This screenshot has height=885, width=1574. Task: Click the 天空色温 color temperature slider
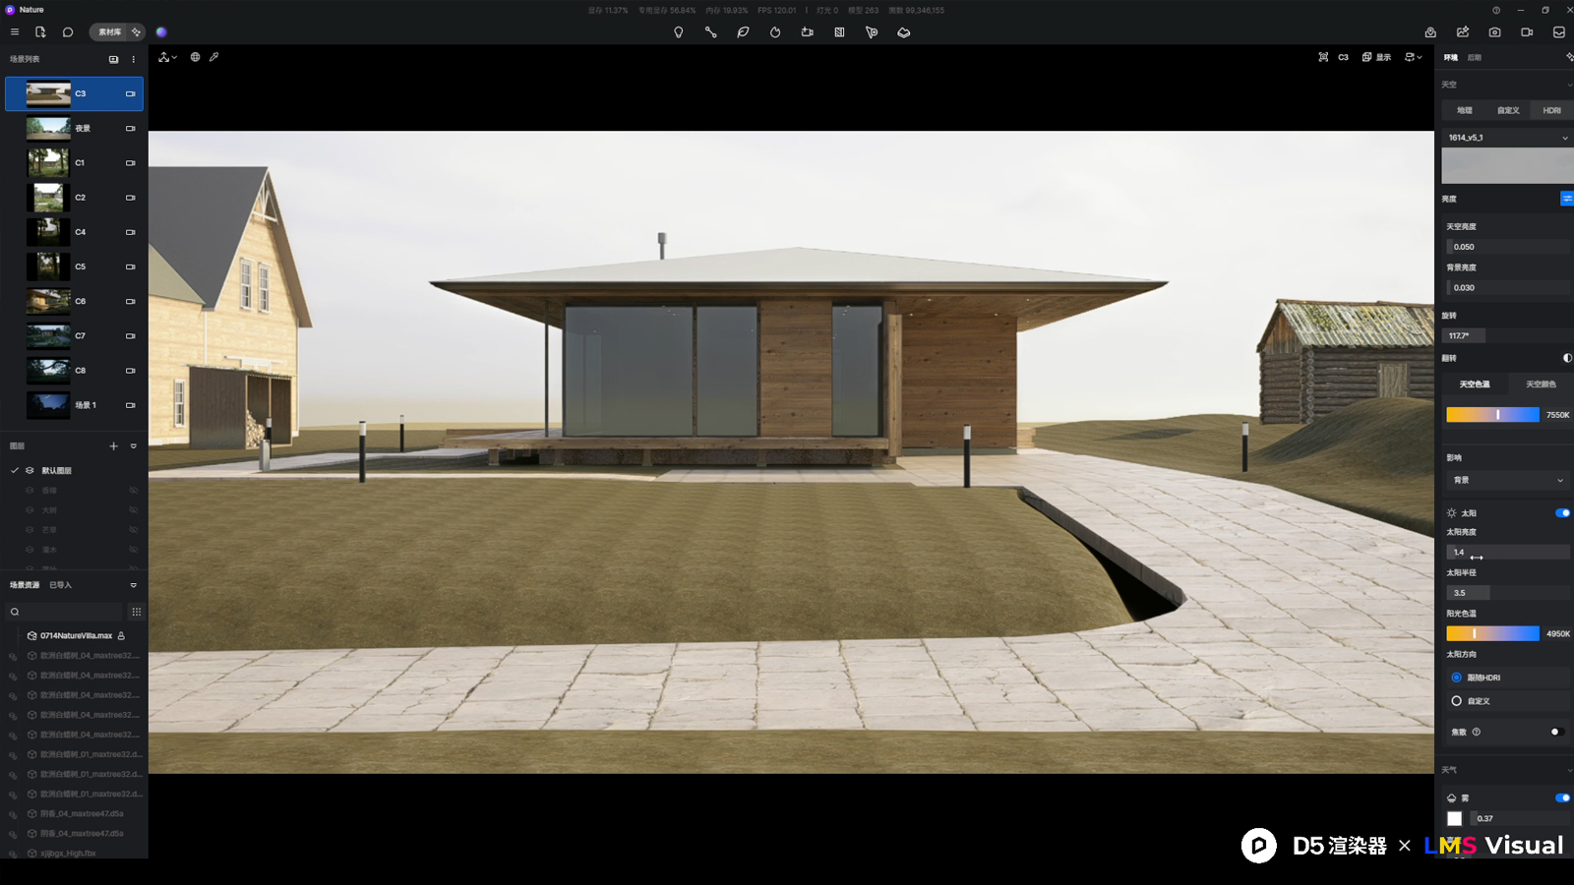pos(1492,415)
